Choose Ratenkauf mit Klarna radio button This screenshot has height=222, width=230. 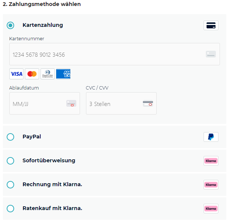click(x=10, y=209)
